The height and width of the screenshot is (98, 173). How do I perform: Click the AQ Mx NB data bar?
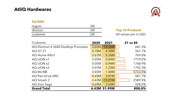pos(131,72)
